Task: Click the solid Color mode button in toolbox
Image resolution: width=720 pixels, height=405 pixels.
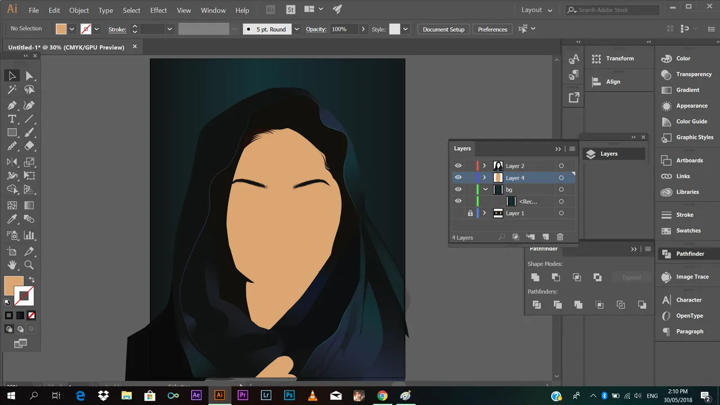Action: (x=9, y=316)
